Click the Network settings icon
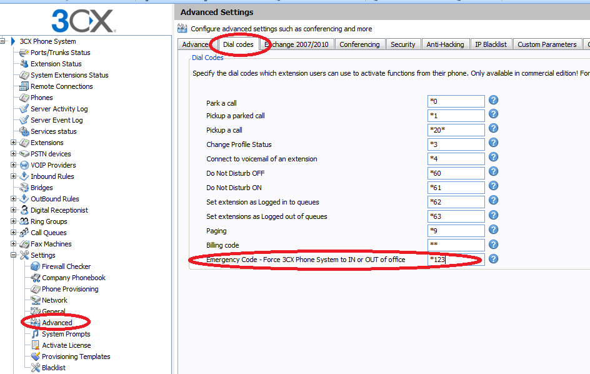Viewport: 590px width, 374px height. tap(36, 300)
